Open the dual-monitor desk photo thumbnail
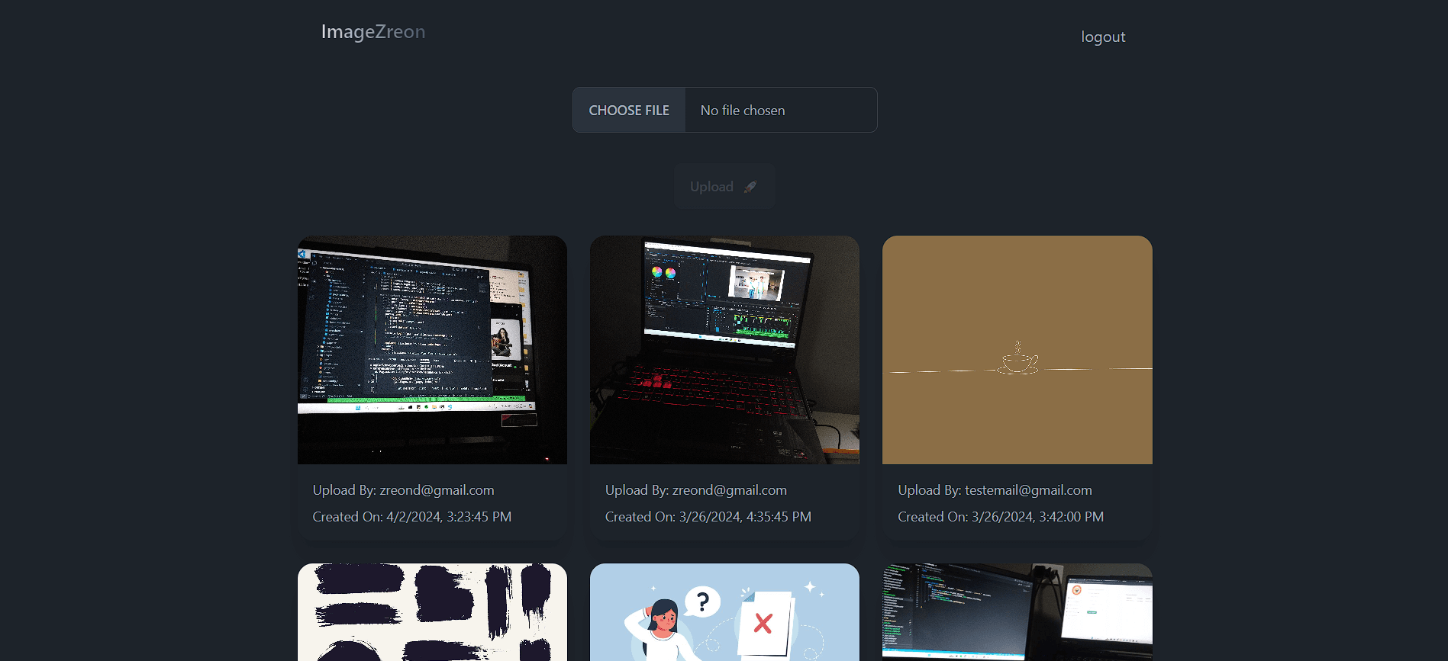 coord(1017,612)
